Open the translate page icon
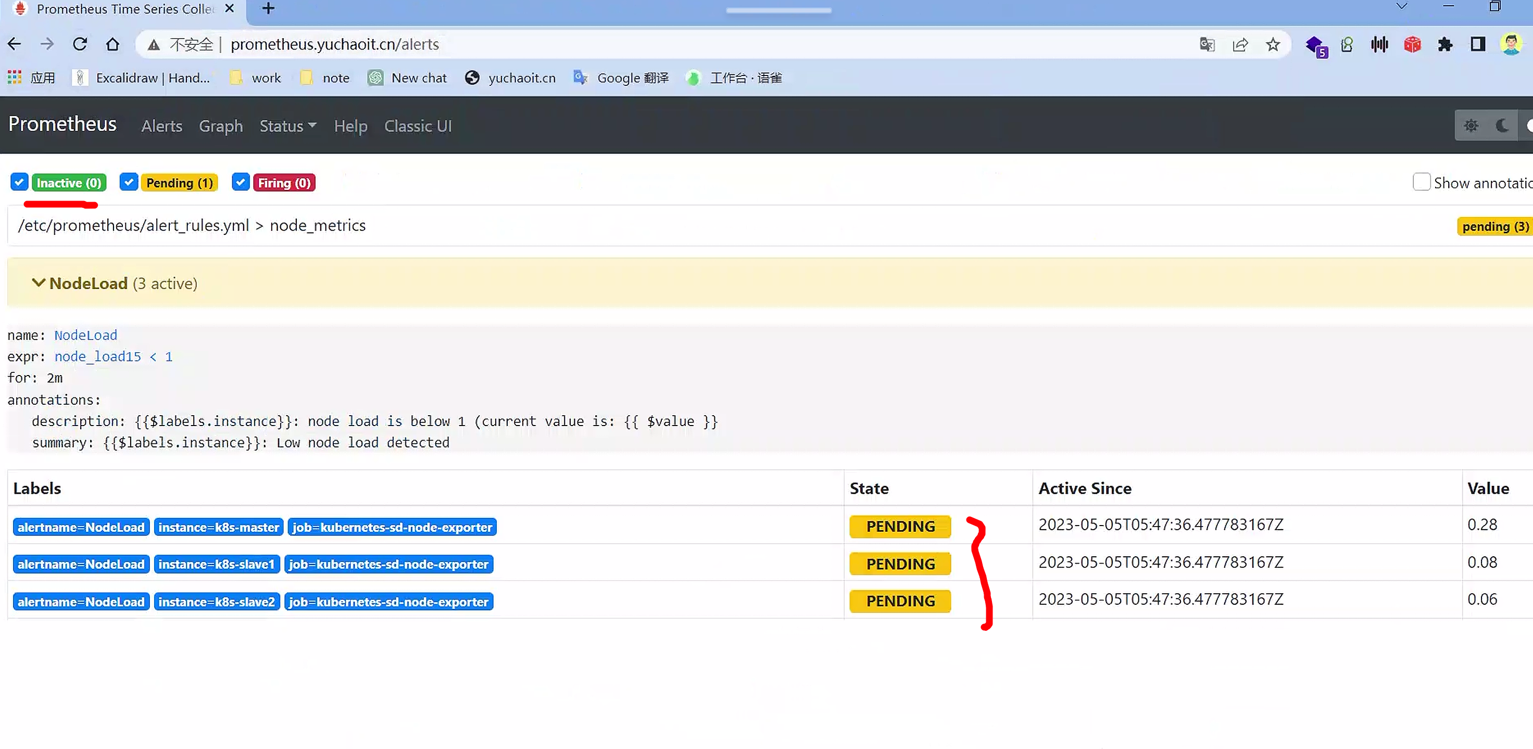 (1207, 44)
